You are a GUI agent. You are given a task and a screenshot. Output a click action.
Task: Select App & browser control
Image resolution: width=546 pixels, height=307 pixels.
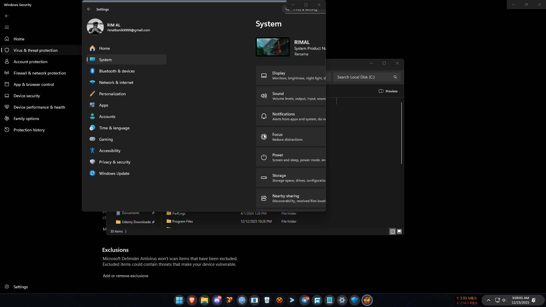42,84
